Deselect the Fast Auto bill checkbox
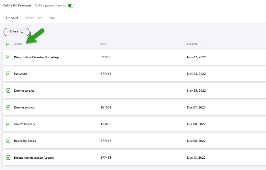The height and width of the screenshot is (170, 266). point(8,74)
